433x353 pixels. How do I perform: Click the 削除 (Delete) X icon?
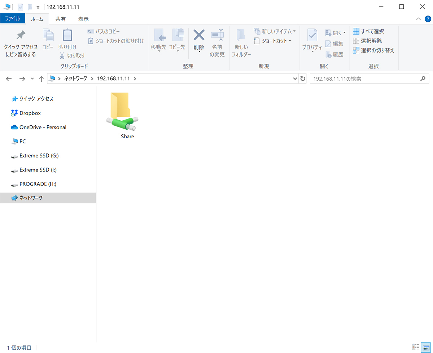click(x=199, y=35)
